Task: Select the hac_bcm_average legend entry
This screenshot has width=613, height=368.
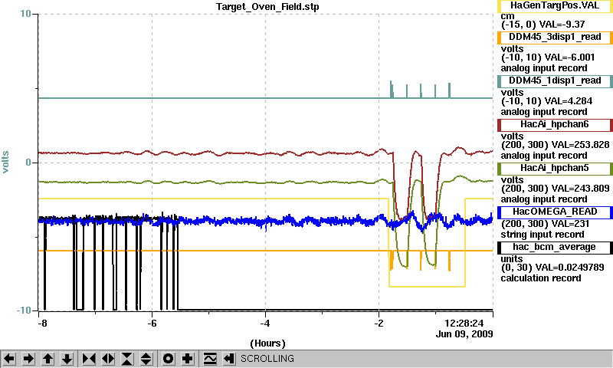Action: pyautogui.click(x=555, y=248)
